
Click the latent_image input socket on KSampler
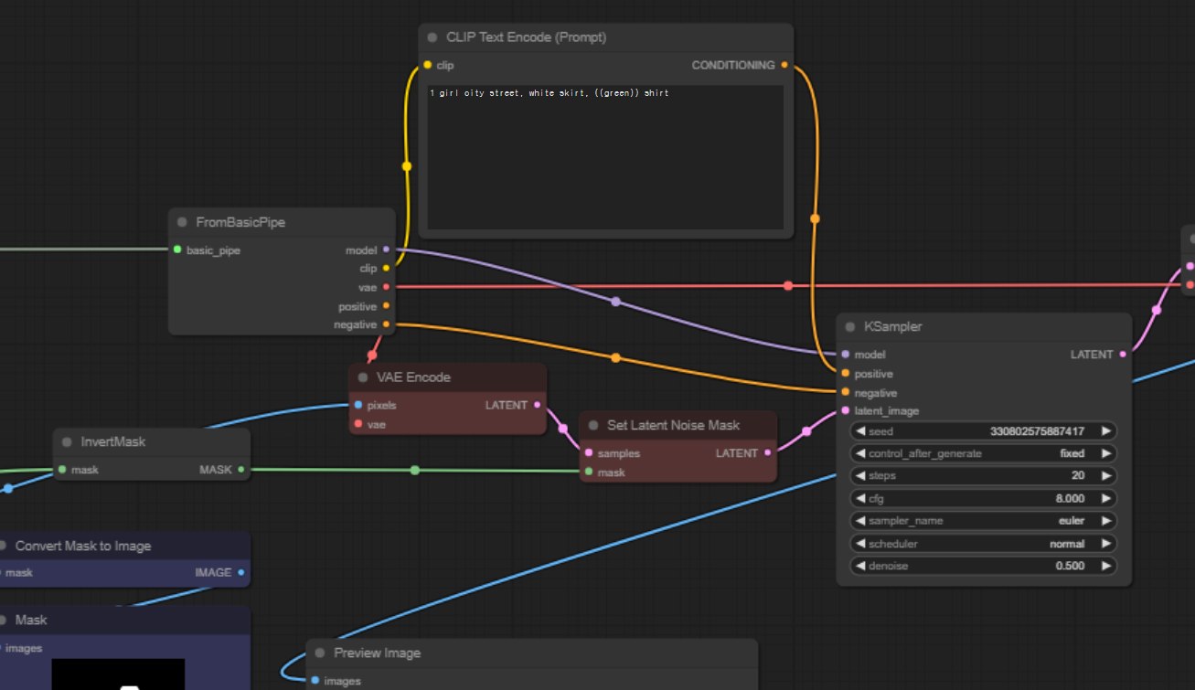(844, 410)
